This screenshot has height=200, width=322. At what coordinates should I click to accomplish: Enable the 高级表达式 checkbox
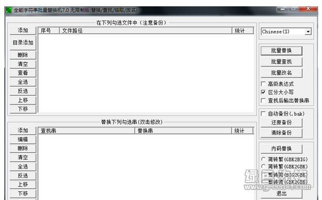(x=263, y=84)
